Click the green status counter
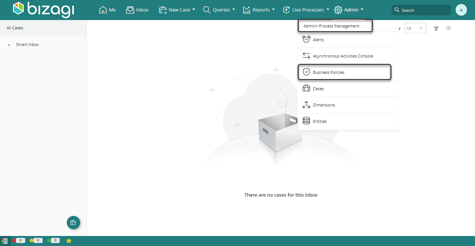Screen dimensions: 475x246 click(x=53, y=240)
